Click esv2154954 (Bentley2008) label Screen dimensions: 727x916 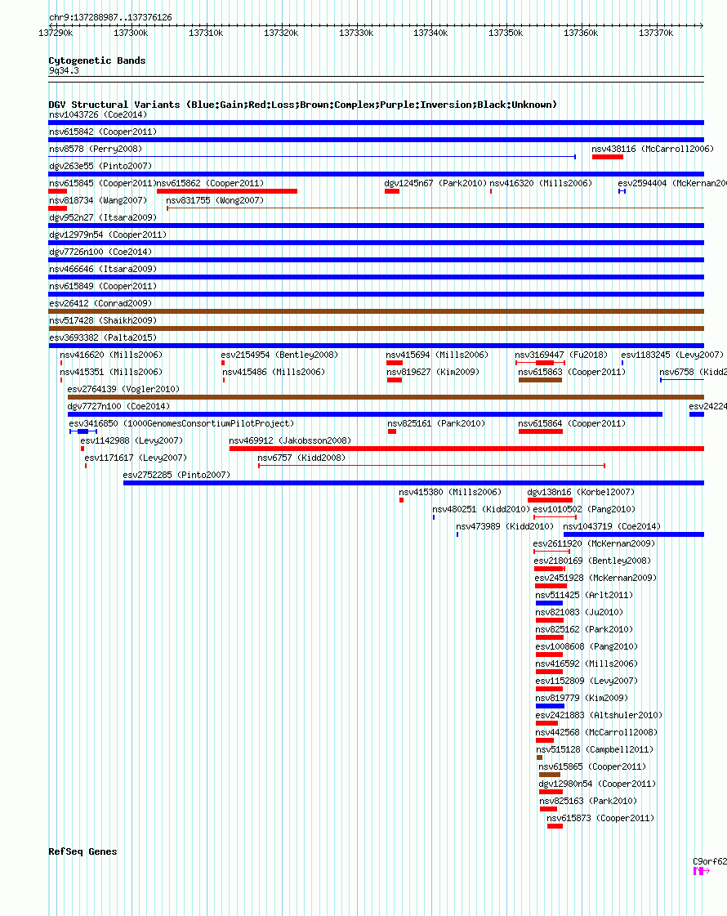279,355
